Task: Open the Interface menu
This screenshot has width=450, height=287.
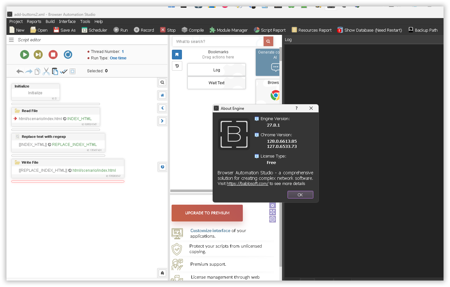Action: click(x=67, y=22)
